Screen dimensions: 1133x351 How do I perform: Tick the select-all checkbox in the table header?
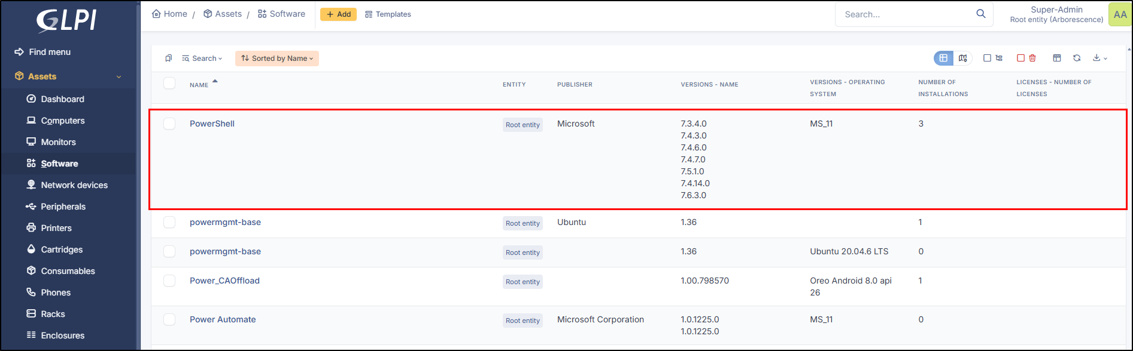coord(169,83)
